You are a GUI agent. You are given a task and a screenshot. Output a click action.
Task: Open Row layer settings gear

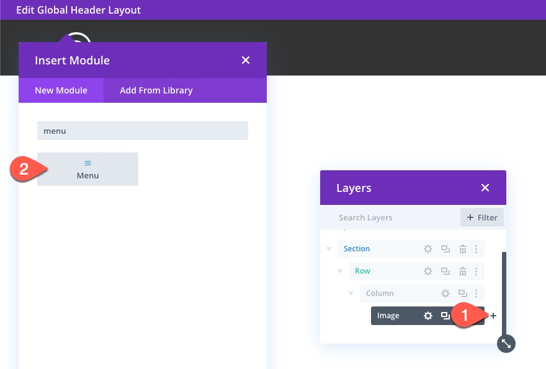pyautogui.click(x=428, y=271)
